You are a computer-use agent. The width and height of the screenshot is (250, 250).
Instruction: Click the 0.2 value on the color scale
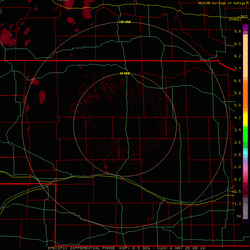[x=237, y=179]
